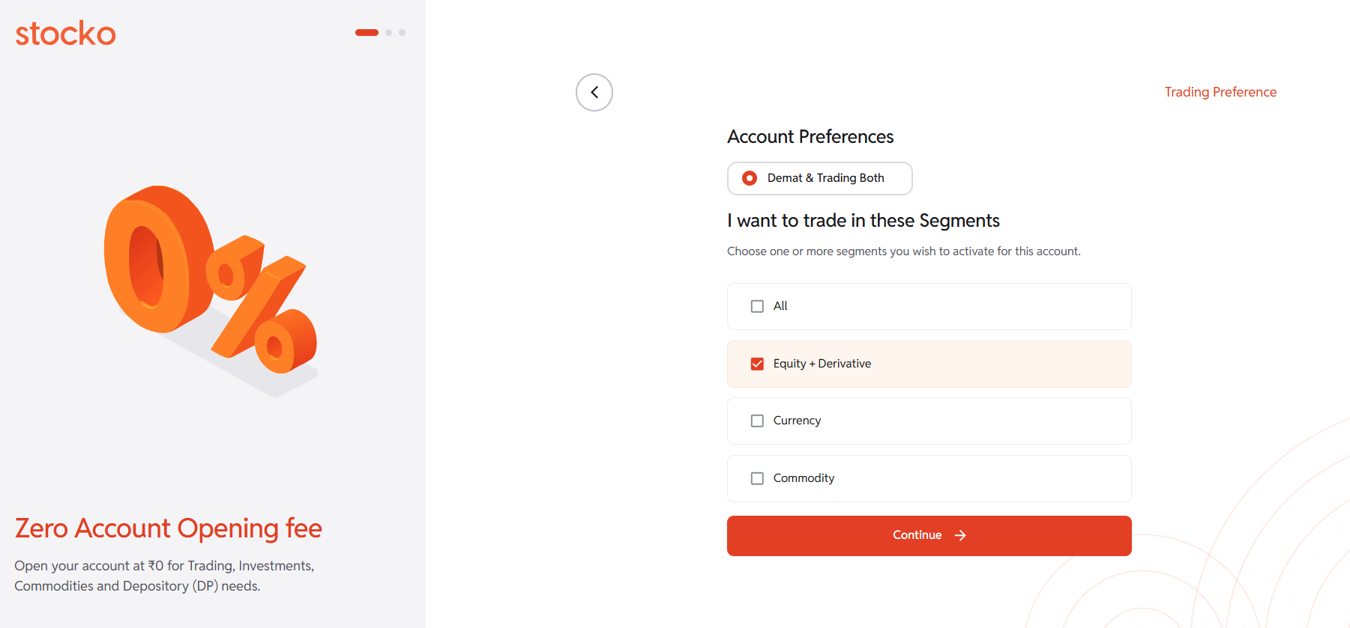Switch to the second carousel dot
Viewport: 1350px width, 628px height.
coord(389,33)
